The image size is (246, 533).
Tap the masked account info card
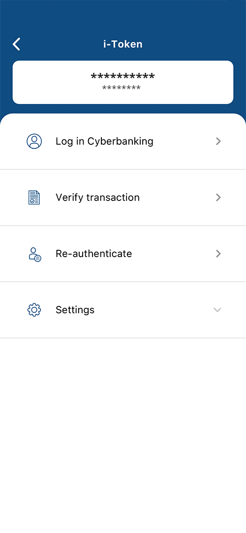pyautogui.click(x=123, y=82)
